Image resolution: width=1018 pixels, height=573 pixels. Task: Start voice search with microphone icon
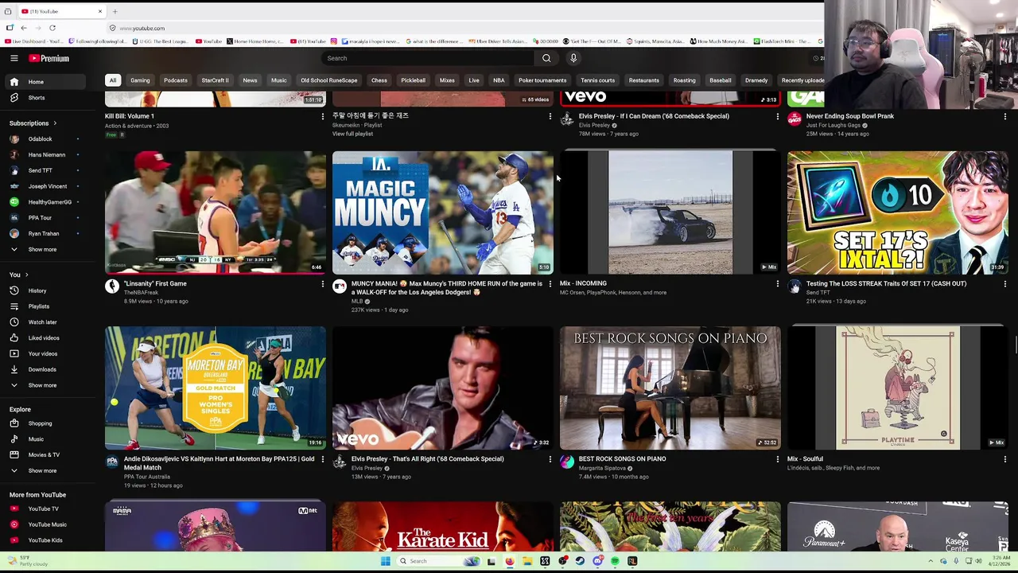(573, 58)
